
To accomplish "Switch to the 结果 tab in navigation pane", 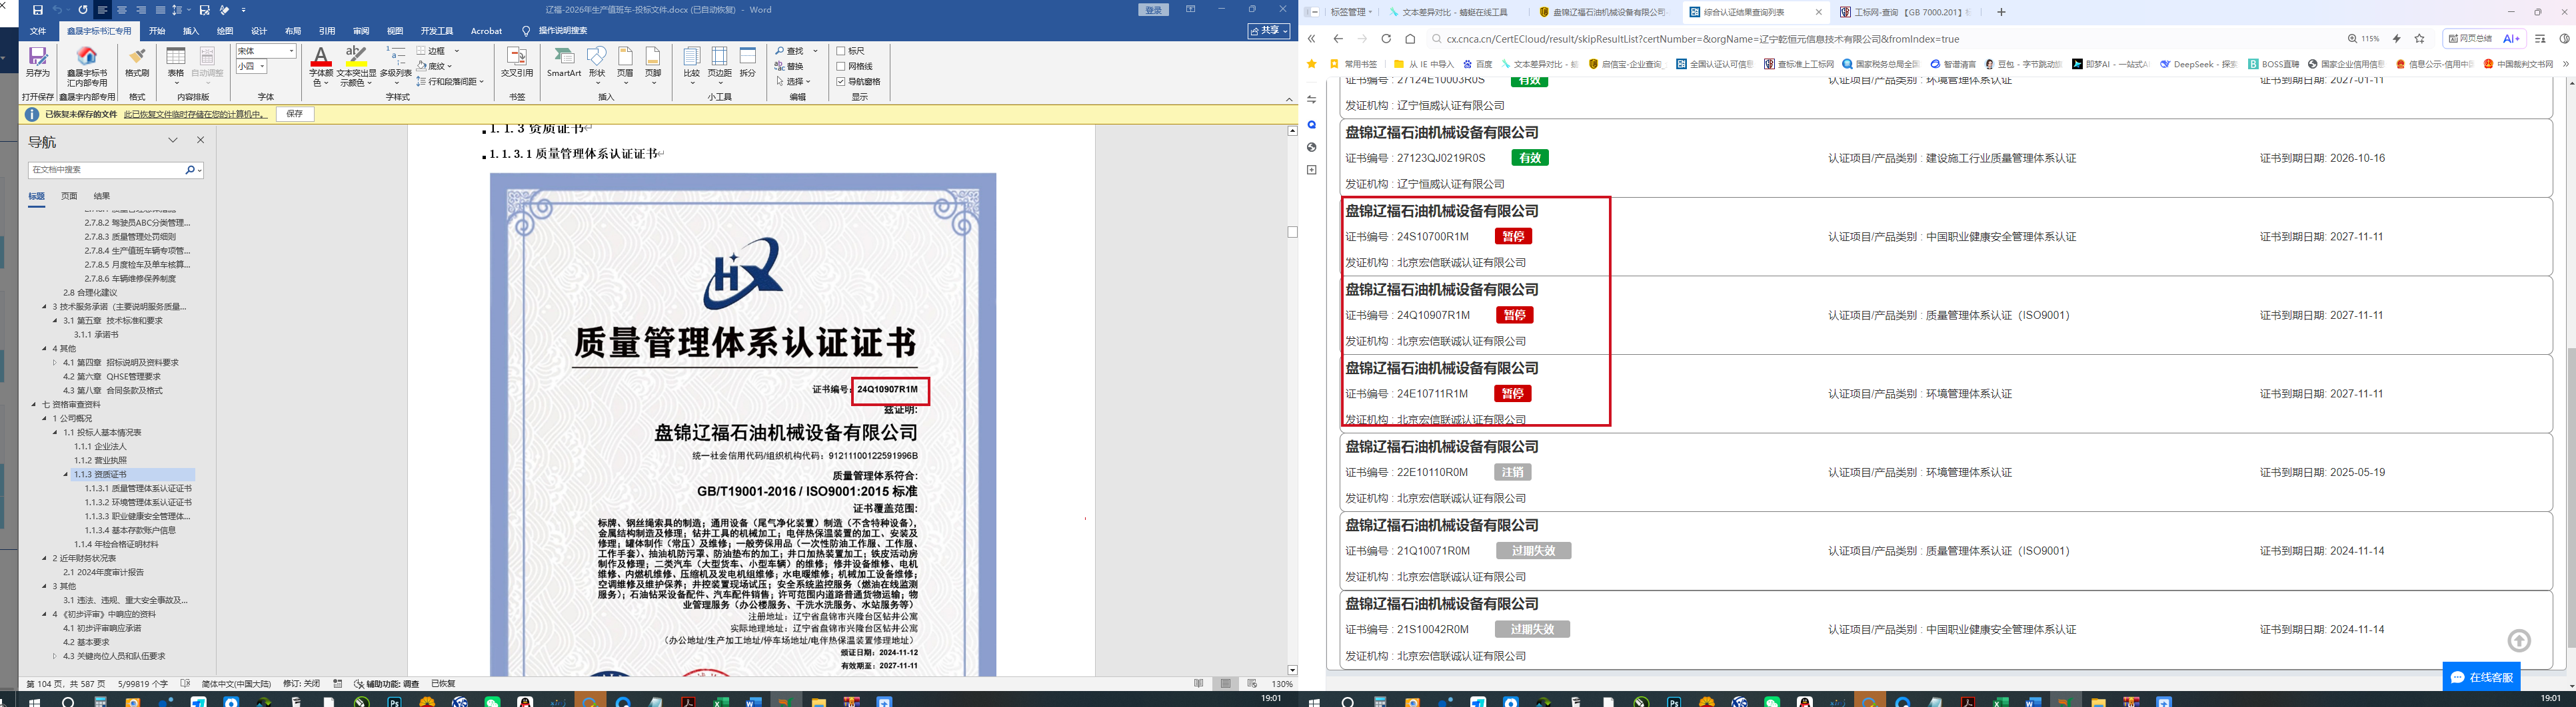I will tap(102, 196).
